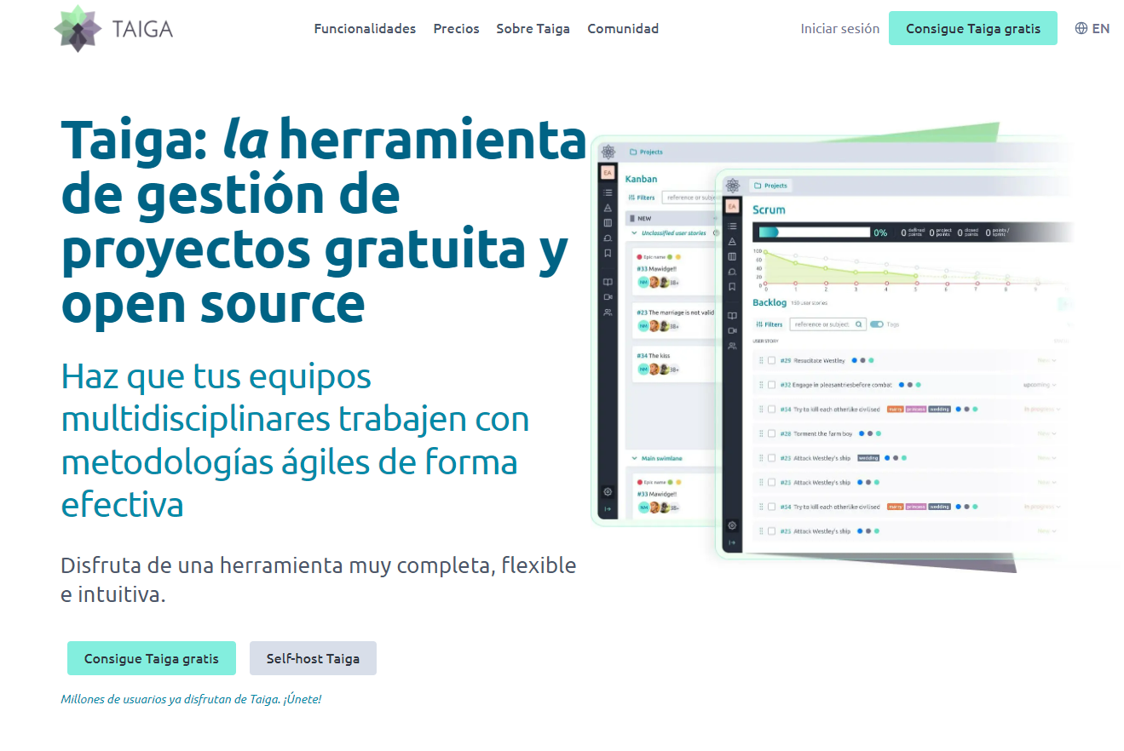Viewport: 1124px width, 751px height.
Task: Open Filters in the Scrum backlog
Action: pos(770,324)
